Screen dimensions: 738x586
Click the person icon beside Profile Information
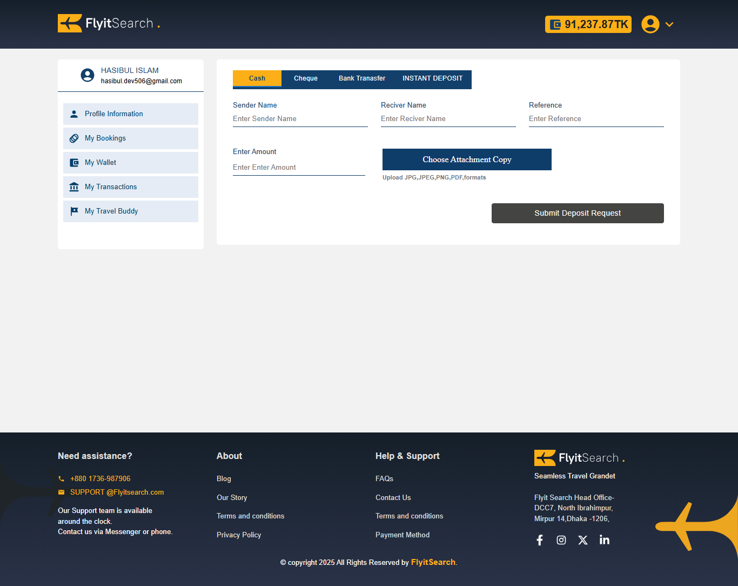[74, 114]
